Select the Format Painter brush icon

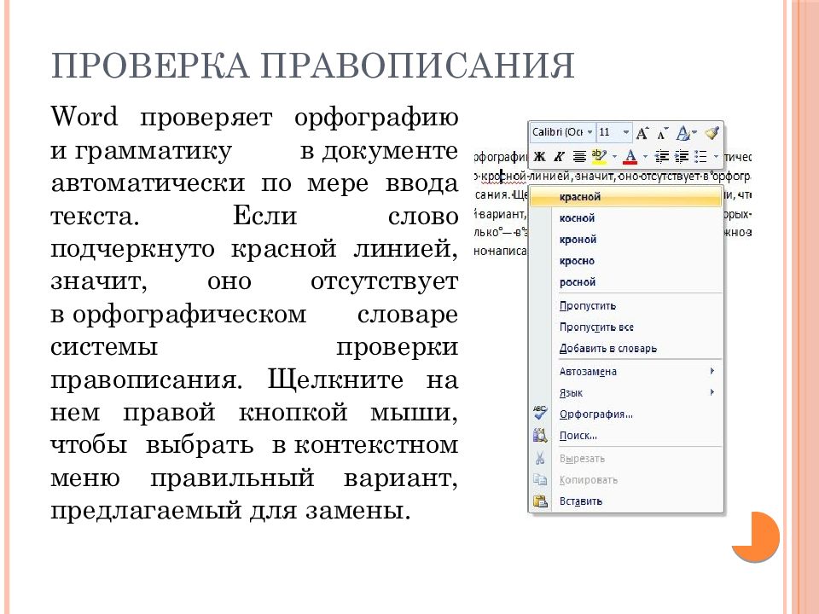(712, 133)
